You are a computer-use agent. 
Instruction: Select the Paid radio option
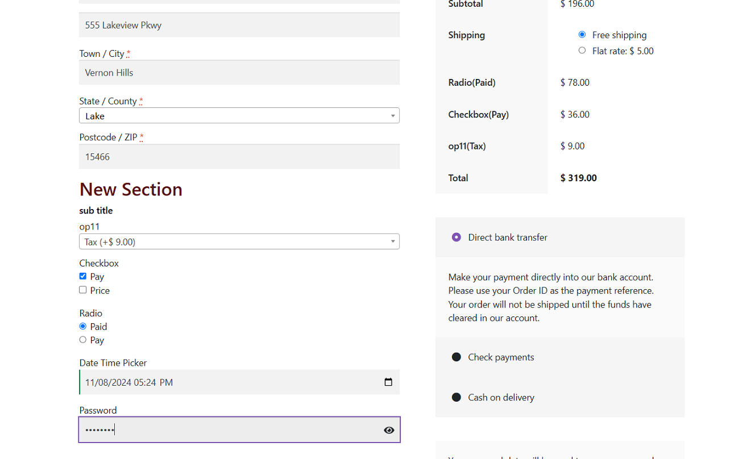click(83, 326)
